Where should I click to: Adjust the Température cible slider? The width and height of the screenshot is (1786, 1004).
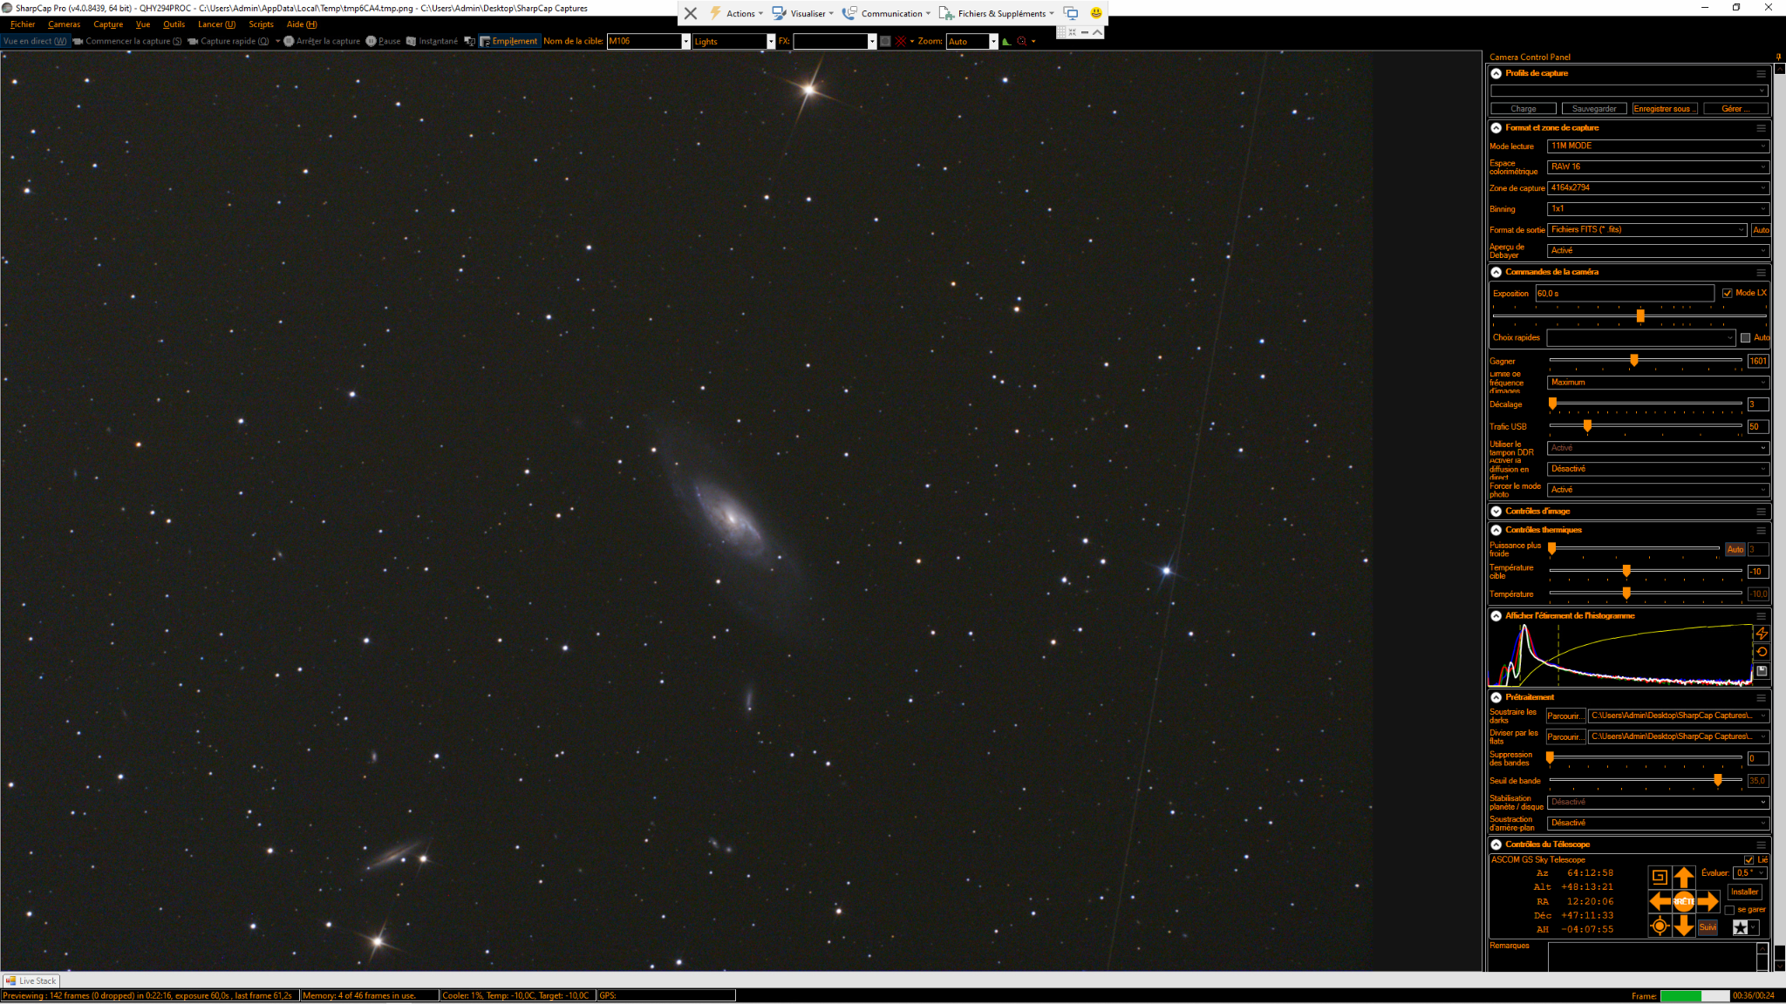click(x=1626, y=571)
